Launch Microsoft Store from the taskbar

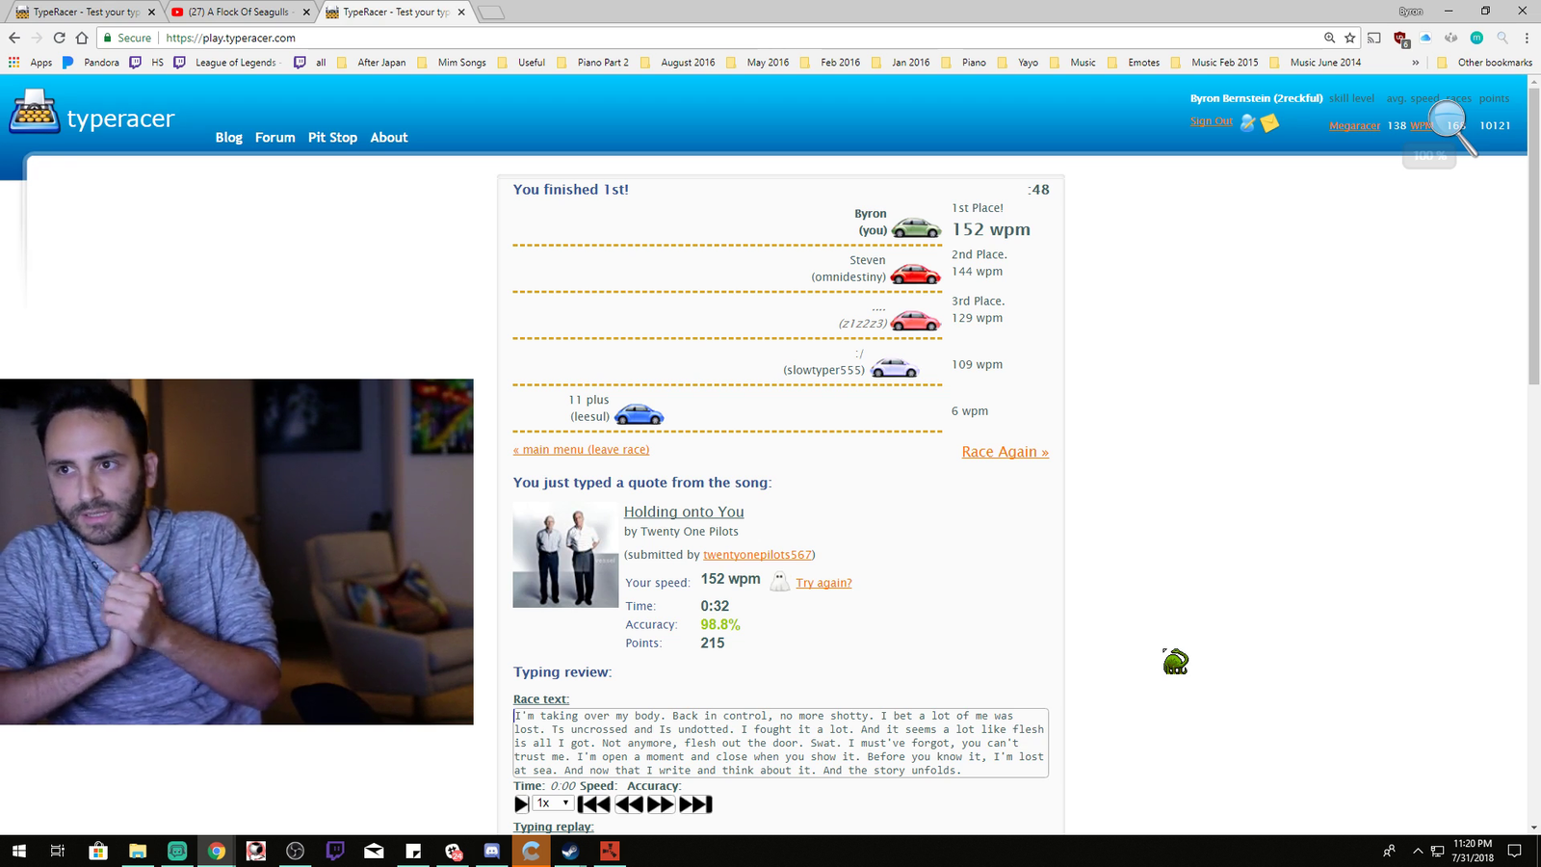(97, 851)
